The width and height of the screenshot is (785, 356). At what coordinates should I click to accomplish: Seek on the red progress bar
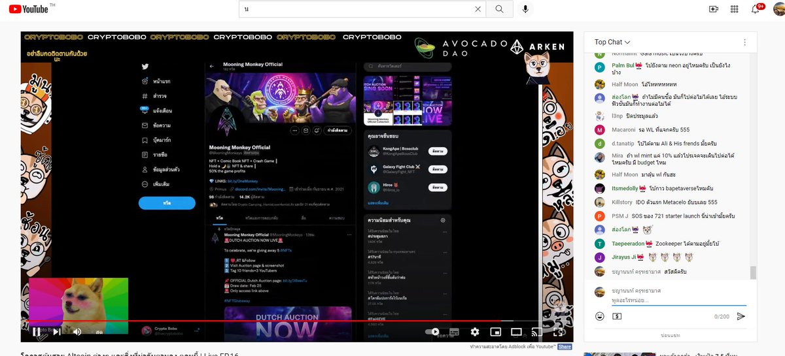296,321
